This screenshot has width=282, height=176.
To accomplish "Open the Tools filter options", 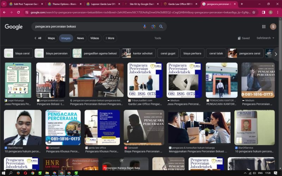I will (158, 38).
